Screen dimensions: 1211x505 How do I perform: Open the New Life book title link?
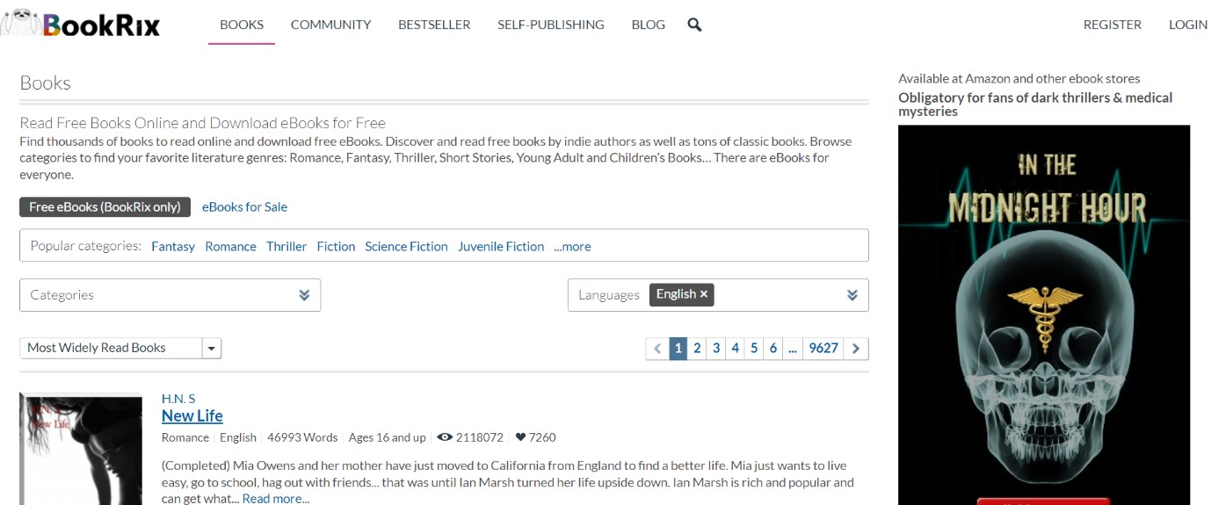[192, 415]
